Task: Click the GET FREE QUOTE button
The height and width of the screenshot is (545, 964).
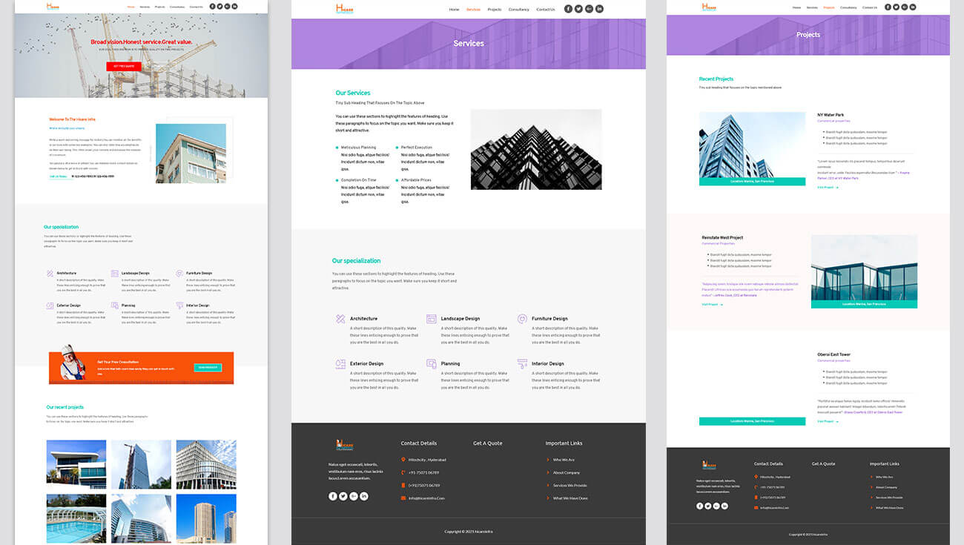Action: click(123, 65)
